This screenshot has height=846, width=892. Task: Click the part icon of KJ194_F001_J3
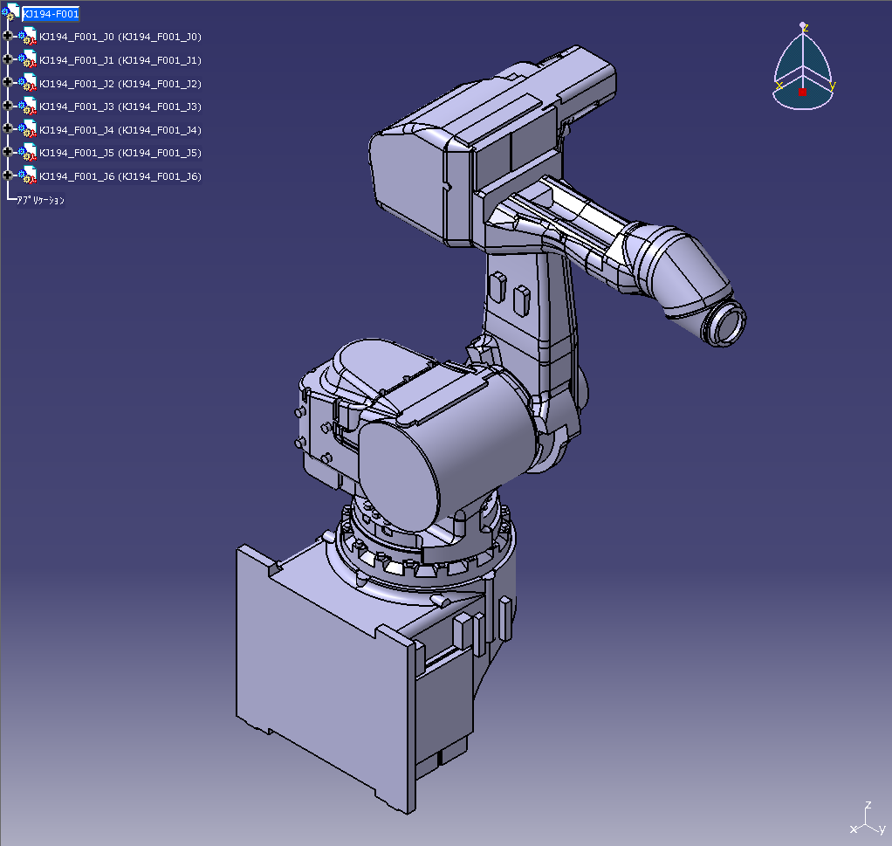point(27,106)
